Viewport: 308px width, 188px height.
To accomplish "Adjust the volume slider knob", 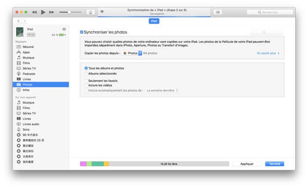I will point(69,12).
